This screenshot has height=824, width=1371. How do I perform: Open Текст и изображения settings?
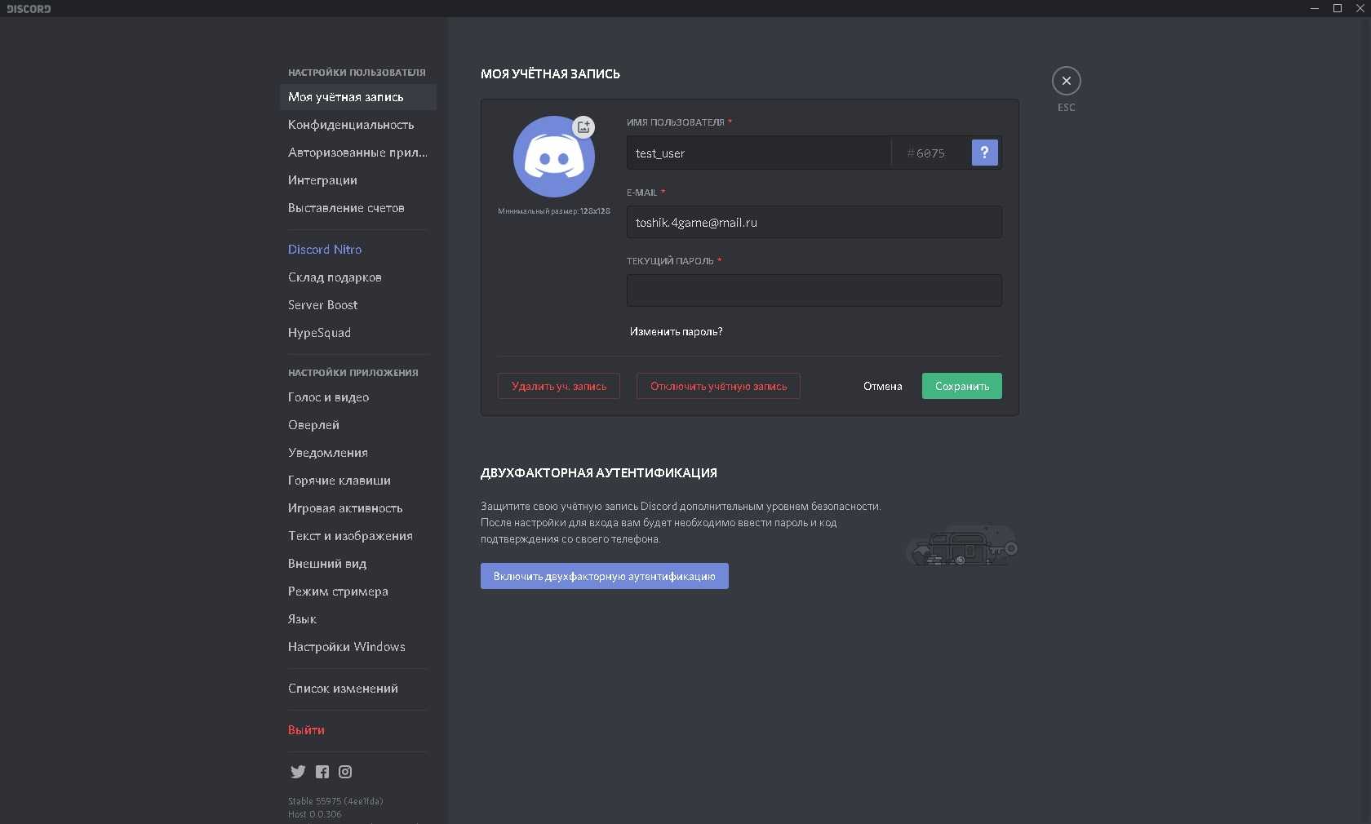point(358,536)
